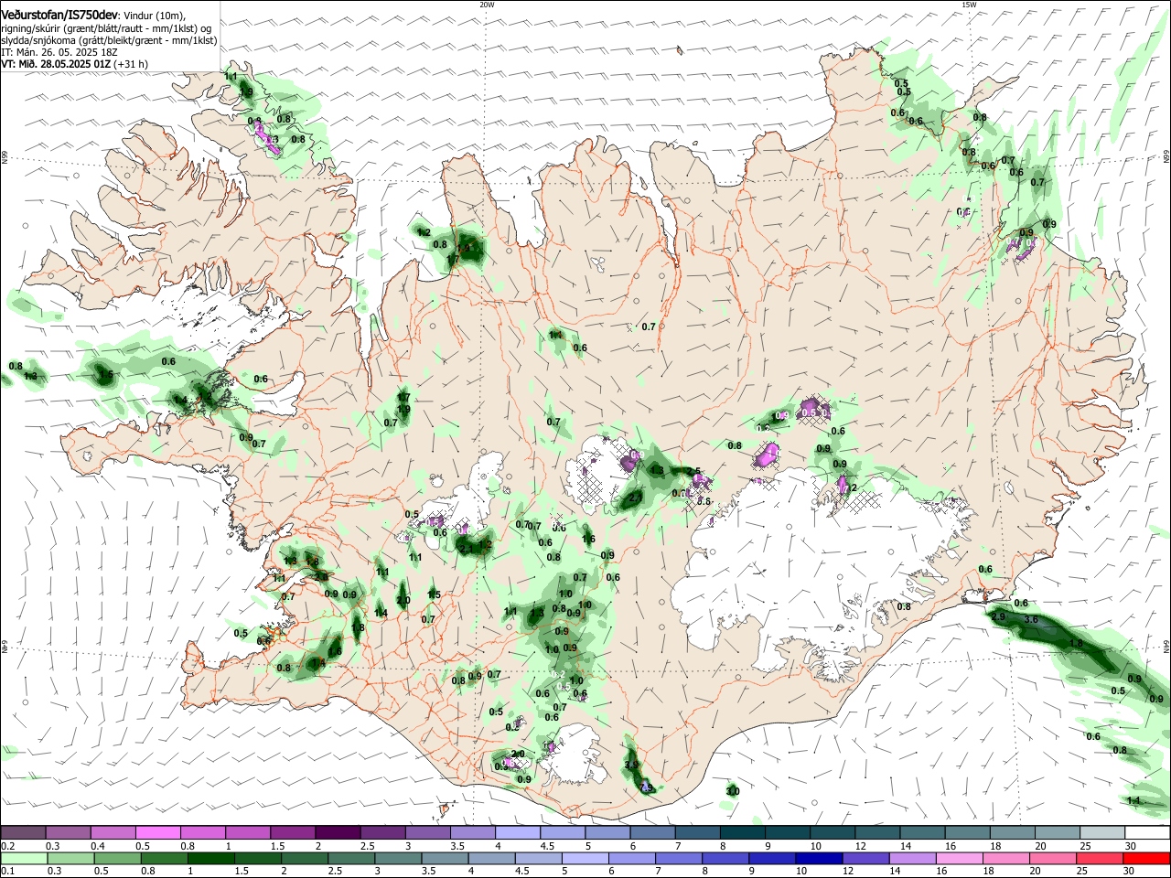Select the 8–9 blue rain legend swatch

725,858
